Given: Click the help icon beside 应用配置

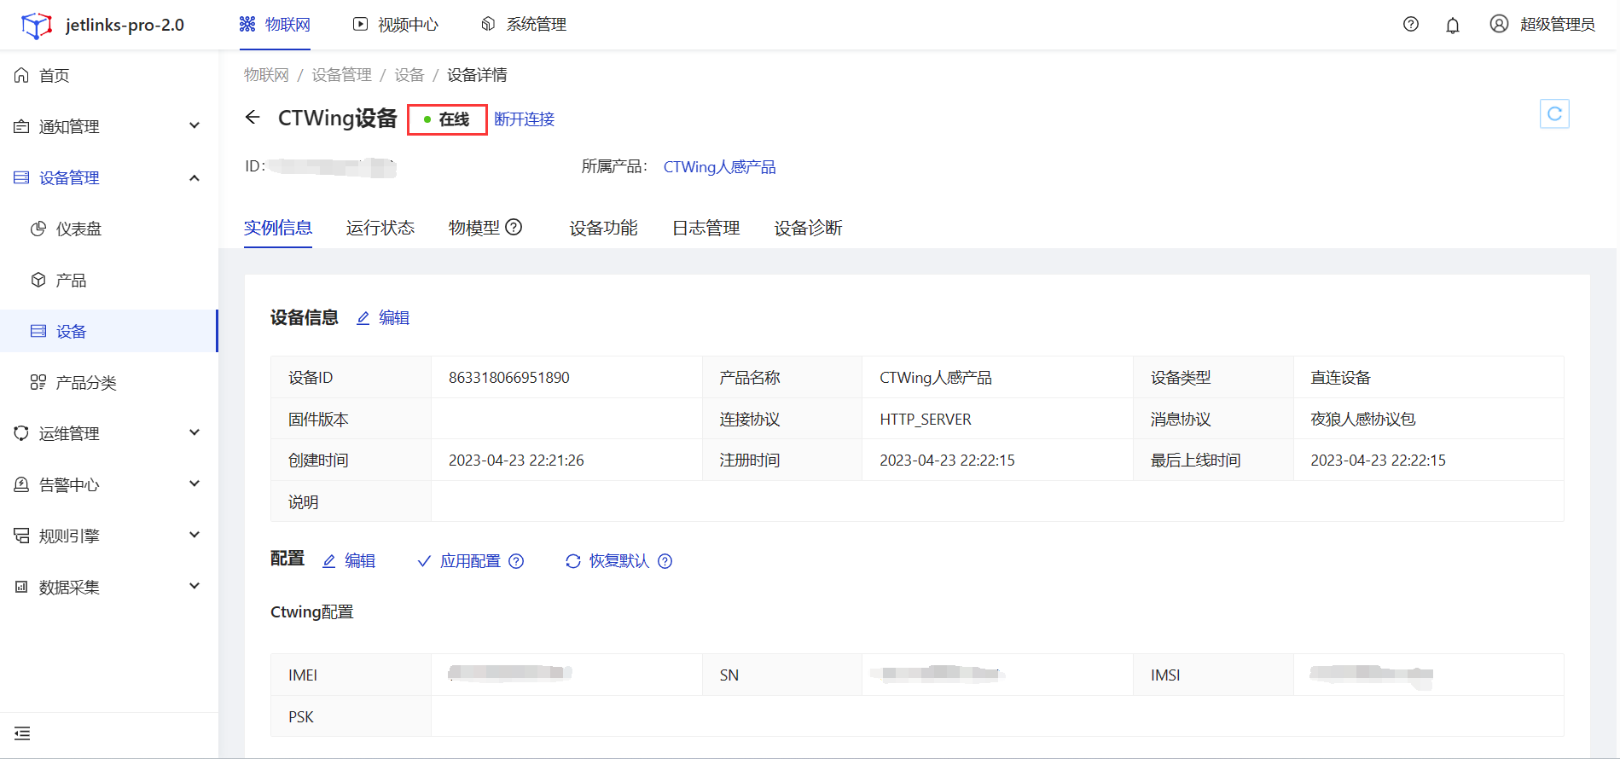Looking at the screenshot, I should tap(516, 561).
